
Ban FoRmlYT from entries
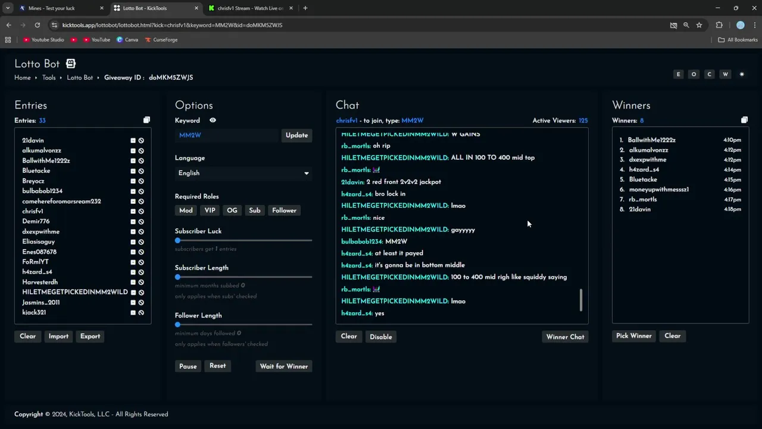pyautogui.click(x=141, y=262)
